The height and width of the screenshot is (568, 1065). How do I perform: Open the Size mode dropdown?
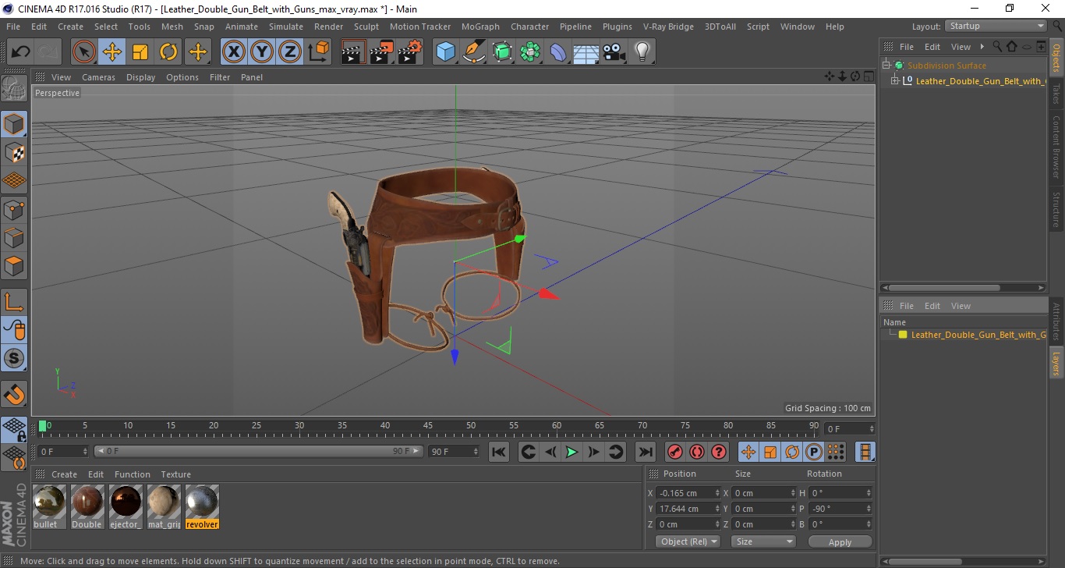point(763,541)
